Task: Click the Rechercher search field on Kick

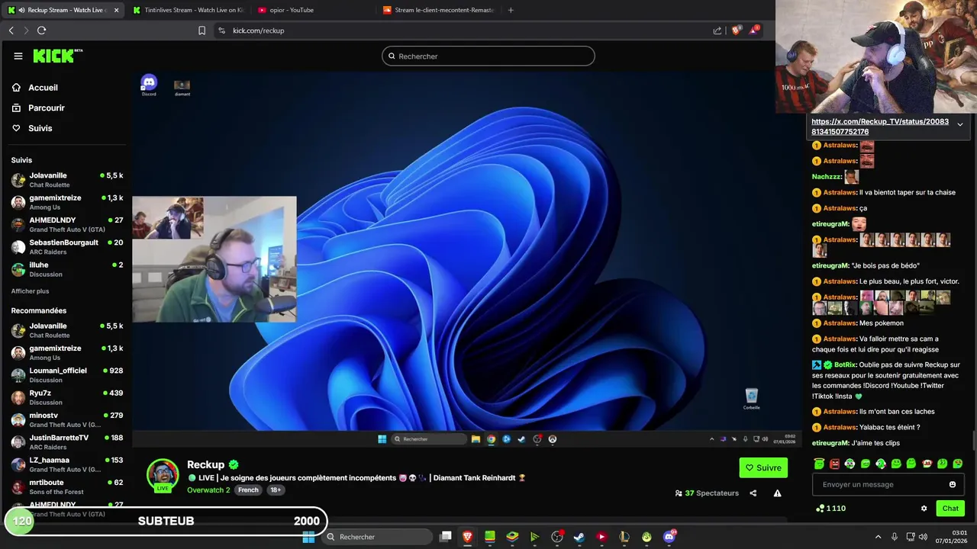Action: (x=488, y=56)
